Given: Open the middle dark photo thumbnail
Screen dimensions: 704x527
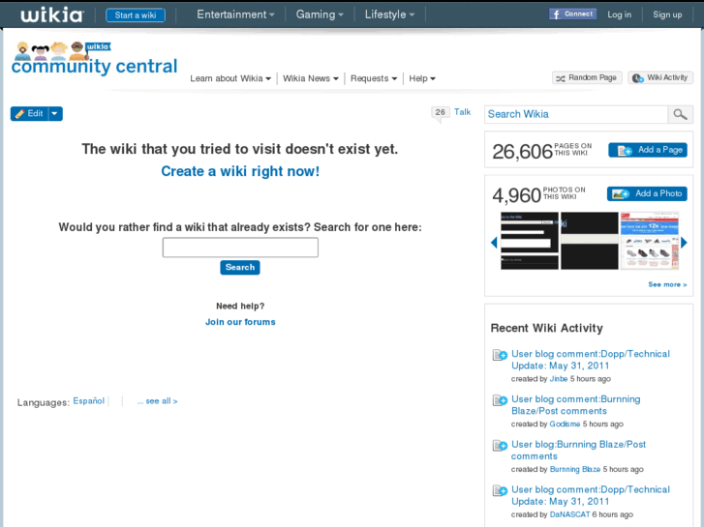Looking at the screenshot, I should tap(589, 241).
